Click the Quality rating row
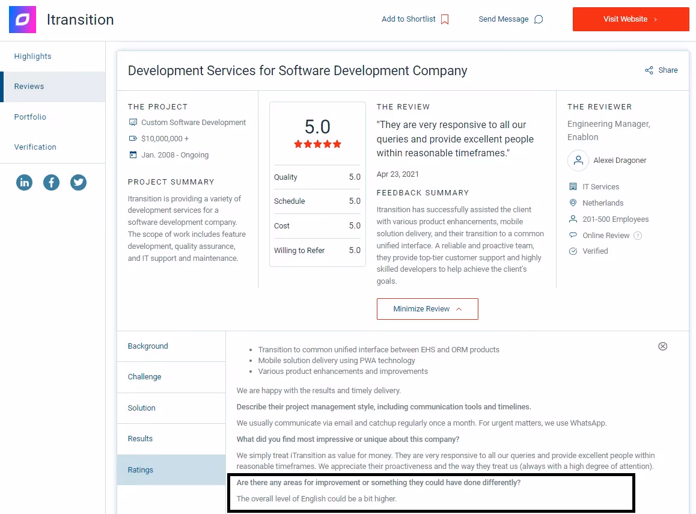The image size is (696, 514). tap(317, 177)
